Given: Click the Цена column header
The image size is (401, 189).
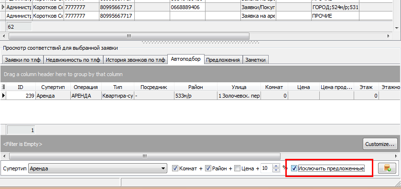Looking at the screenshot, I should [x=303, y=87].
